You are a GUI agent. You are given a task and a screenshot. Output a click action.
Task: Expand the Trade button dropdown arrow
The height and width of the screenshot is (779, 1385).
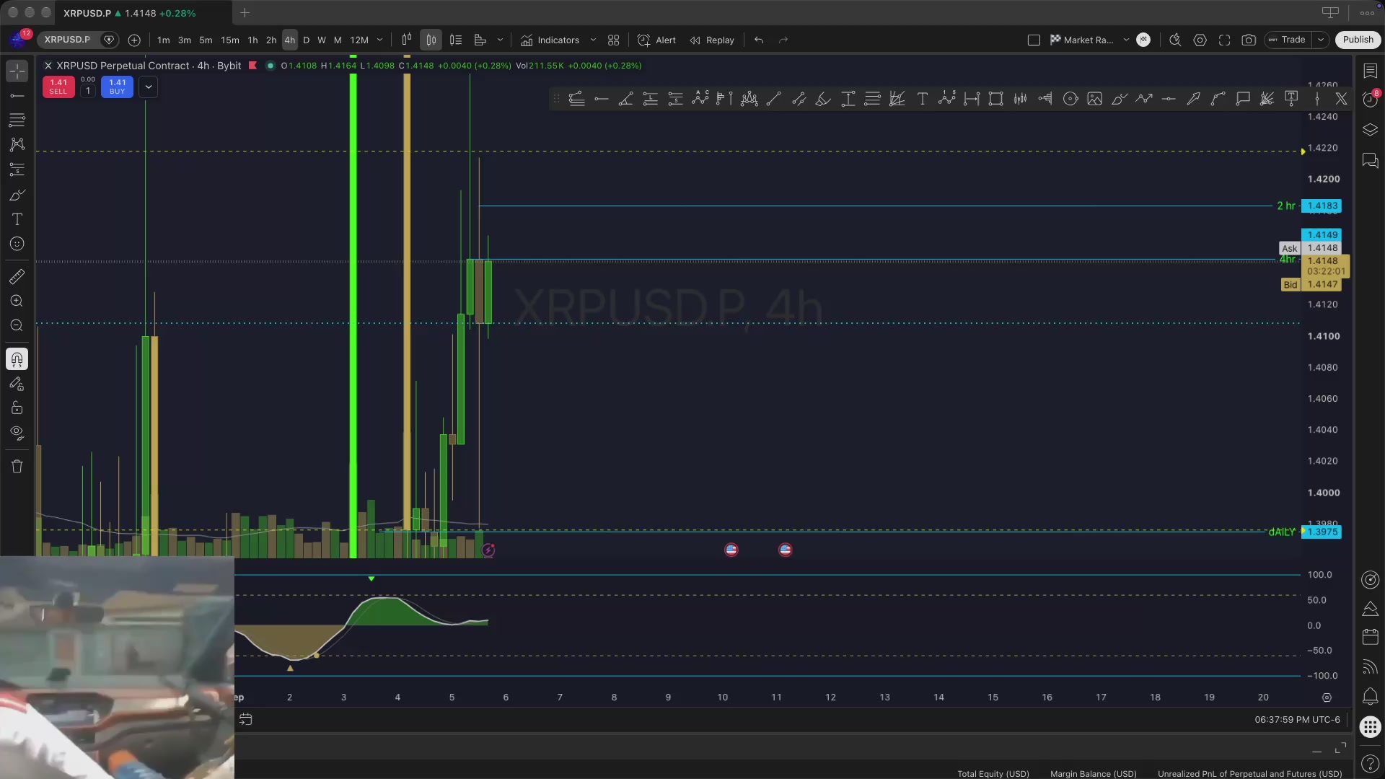click(x=1321, y=40)
